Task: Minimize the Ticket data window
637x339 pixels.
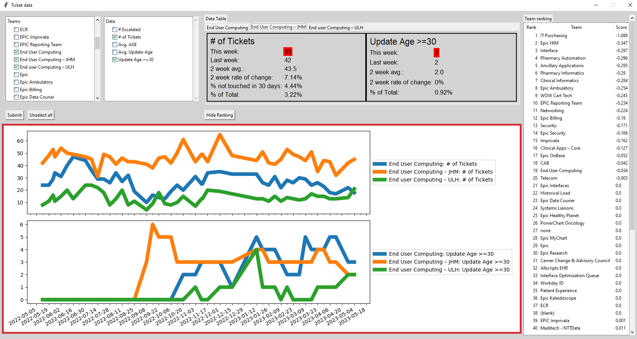Action: (596, 5)
